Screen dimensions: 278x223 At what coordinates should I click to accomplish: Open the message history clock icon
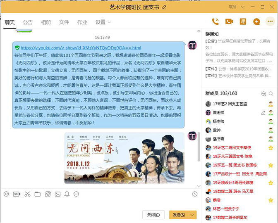[x=195, y=194]
